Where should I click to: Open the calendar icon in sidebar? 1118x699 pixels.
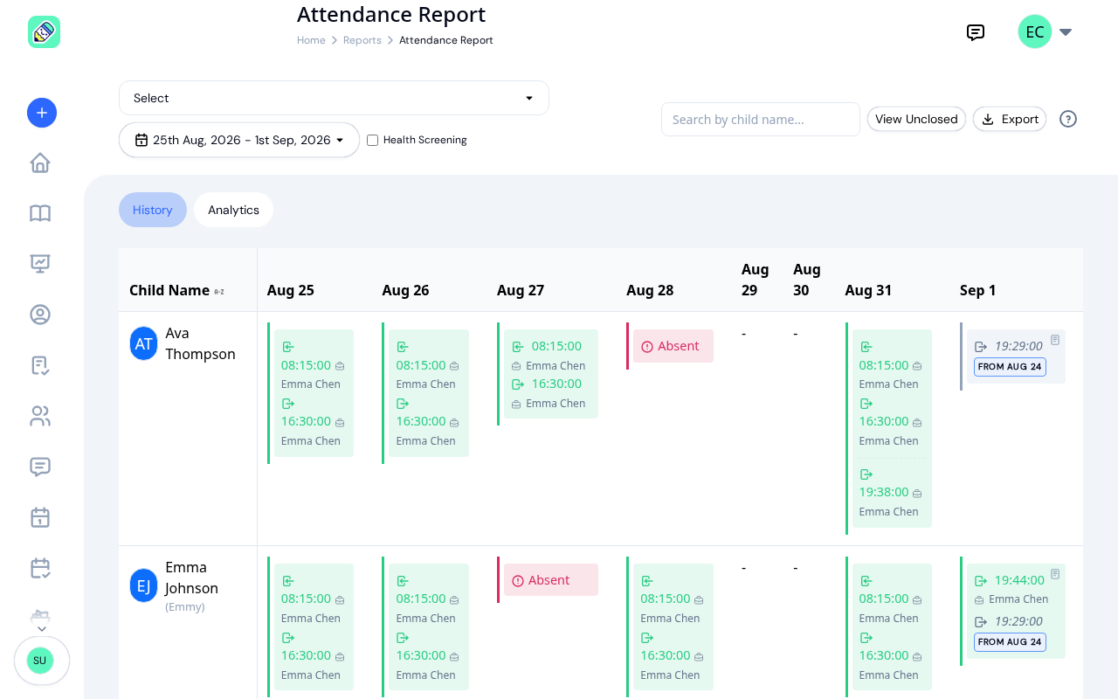[40, 517]
